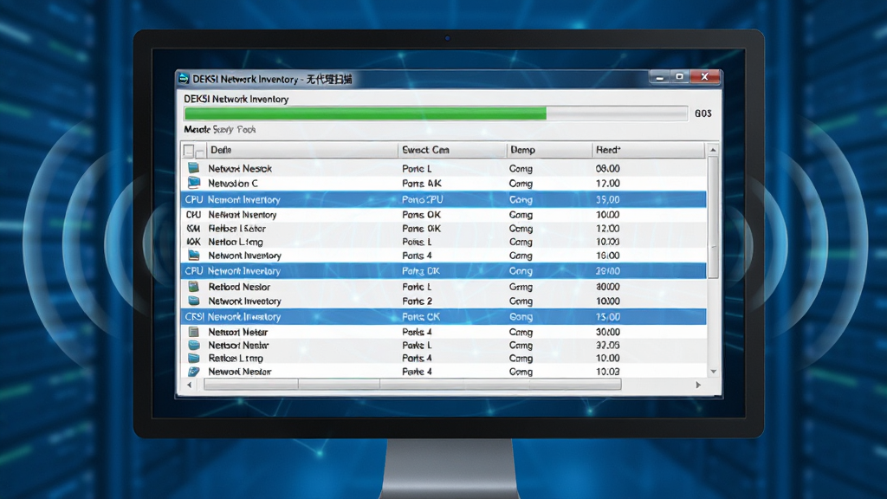The width and height of the screenshot is (887, 499).
Task: Click the IOK tag on Netloa L.feng row
Action: 193,242
